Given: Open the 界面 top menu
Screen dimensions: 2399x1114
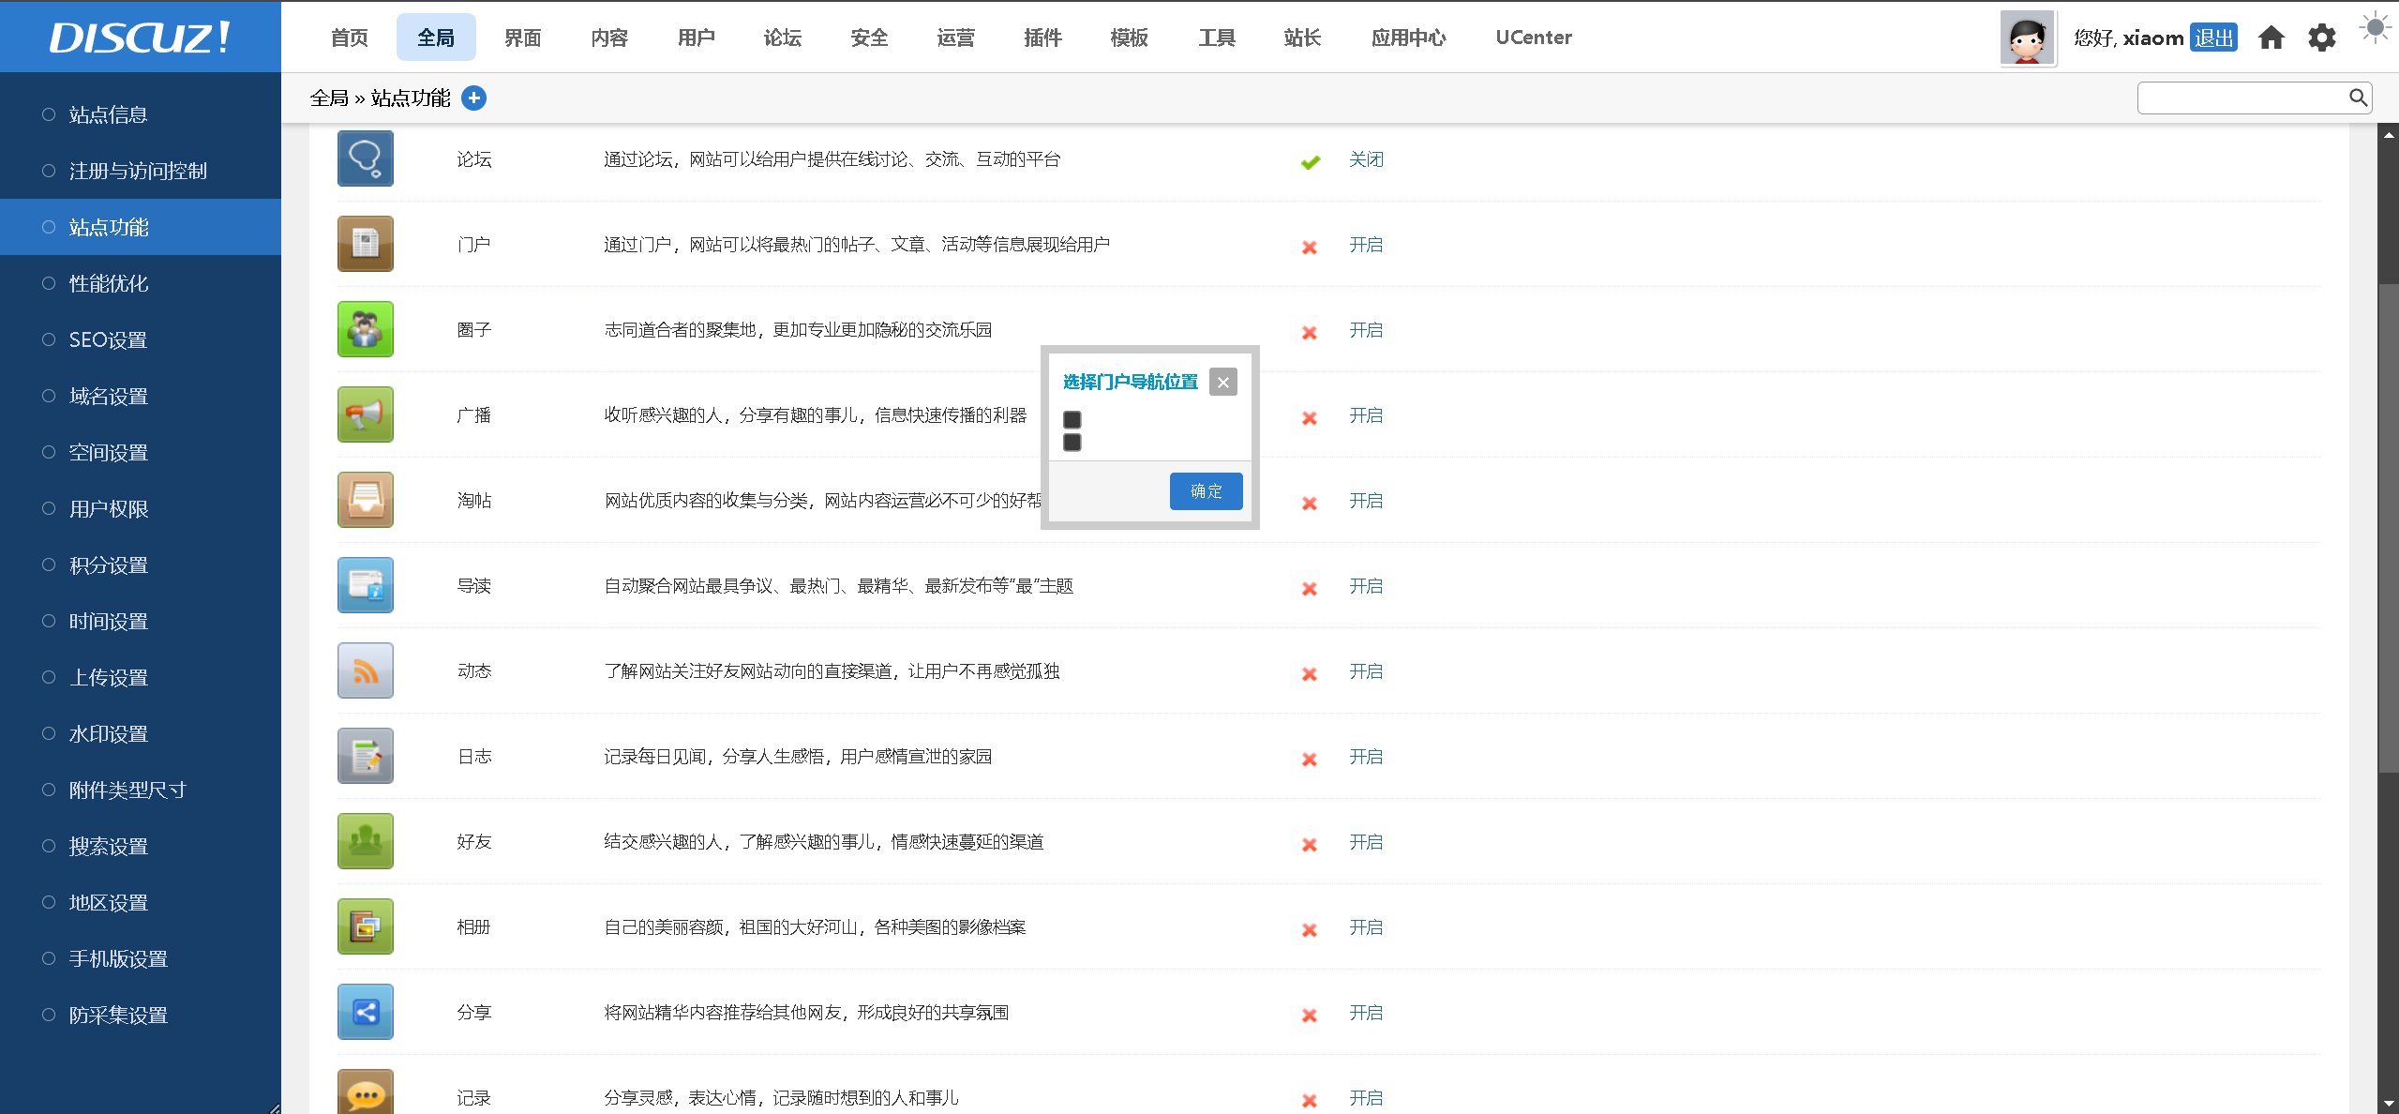Looking at the screenshot, I should click(522, 38).
